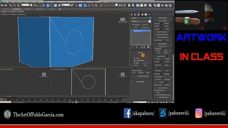The image size is (228, 128).
Task: Select Polygon sub-object level icon
Action: tap(143, 55)
